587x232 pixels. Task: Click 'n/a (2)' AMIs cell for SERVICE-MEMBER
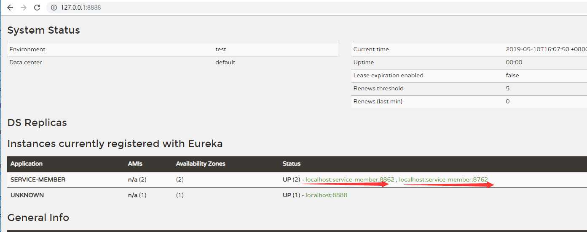coord(137,179)
